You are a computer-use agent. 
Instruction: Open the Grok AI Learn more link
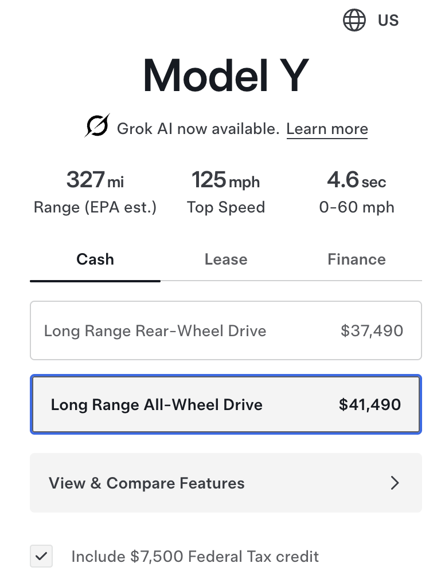click(327, 129)
